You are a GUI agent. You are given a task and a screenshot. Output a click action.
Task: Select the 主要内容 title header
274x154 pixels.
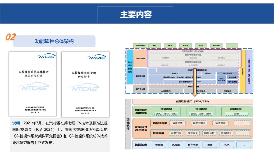click(136, 14)
